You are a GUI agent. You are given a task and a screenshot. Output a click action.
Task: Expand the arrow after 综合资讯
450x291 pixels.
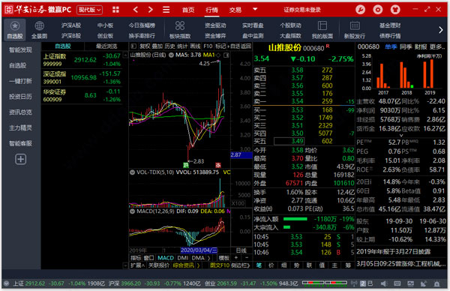point(198,265)
